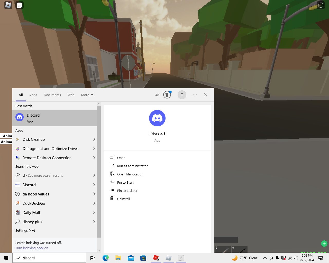The width and height of the screenshot is (329, 263).
Task: Click the Microsoft Rewards medal icon
Action: [167, 95]
